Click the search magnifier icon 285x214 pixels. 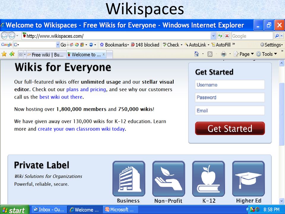pyautogui.click(x=277, y=36)
